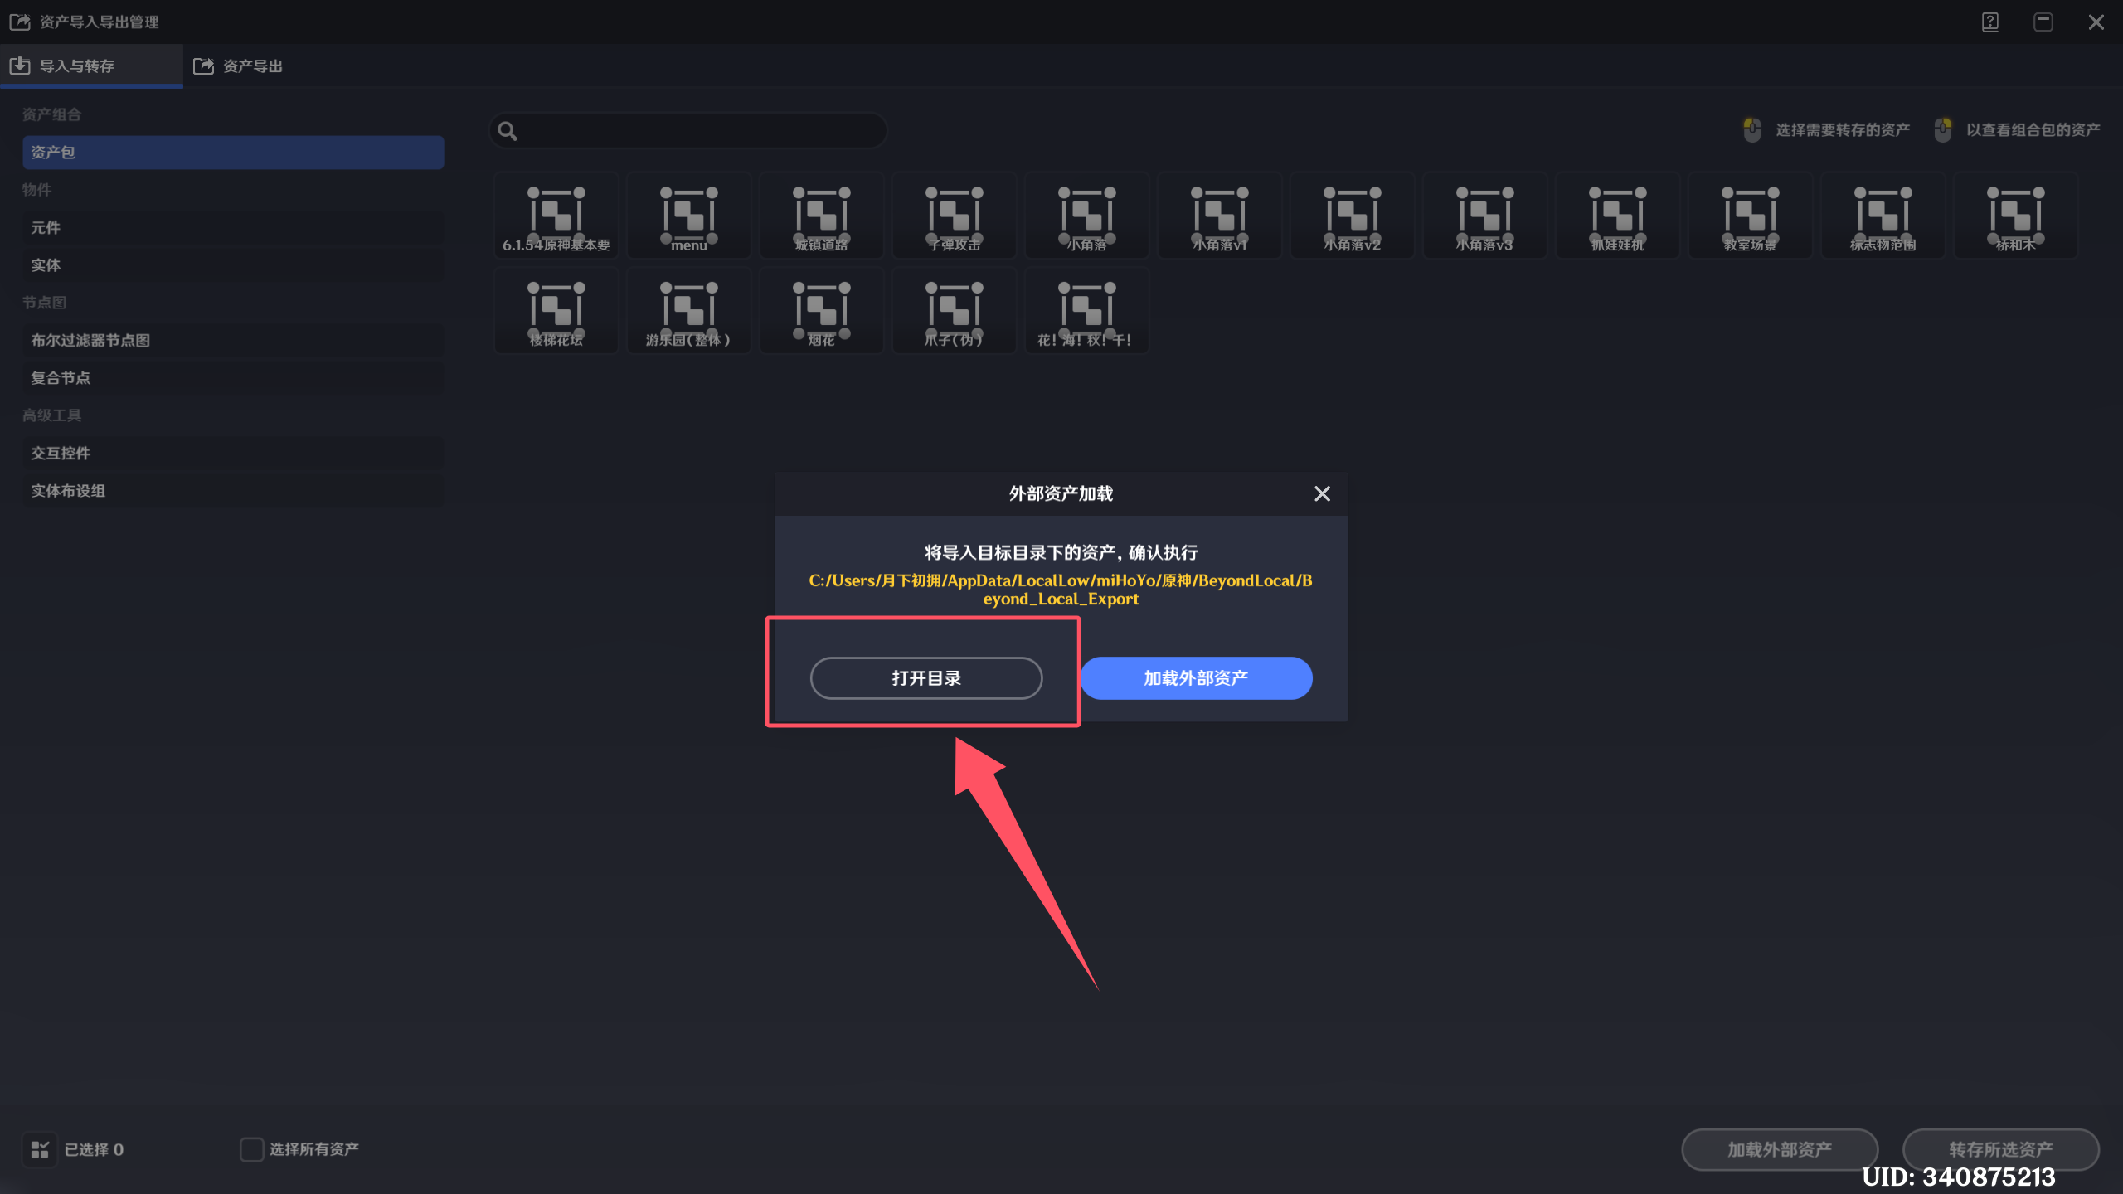Select the 城镇道路 asset pack

[x=821, y=216]
